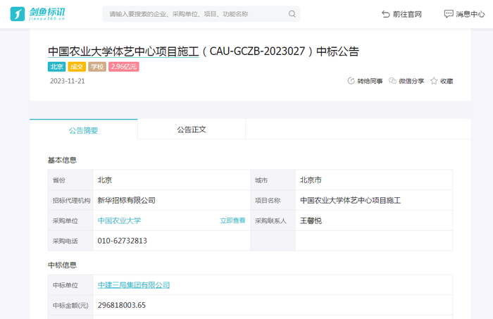This screenshot has width=493, height=319.
Task: Click the 采购联系人 label cell
Action: tap(273, 220)
